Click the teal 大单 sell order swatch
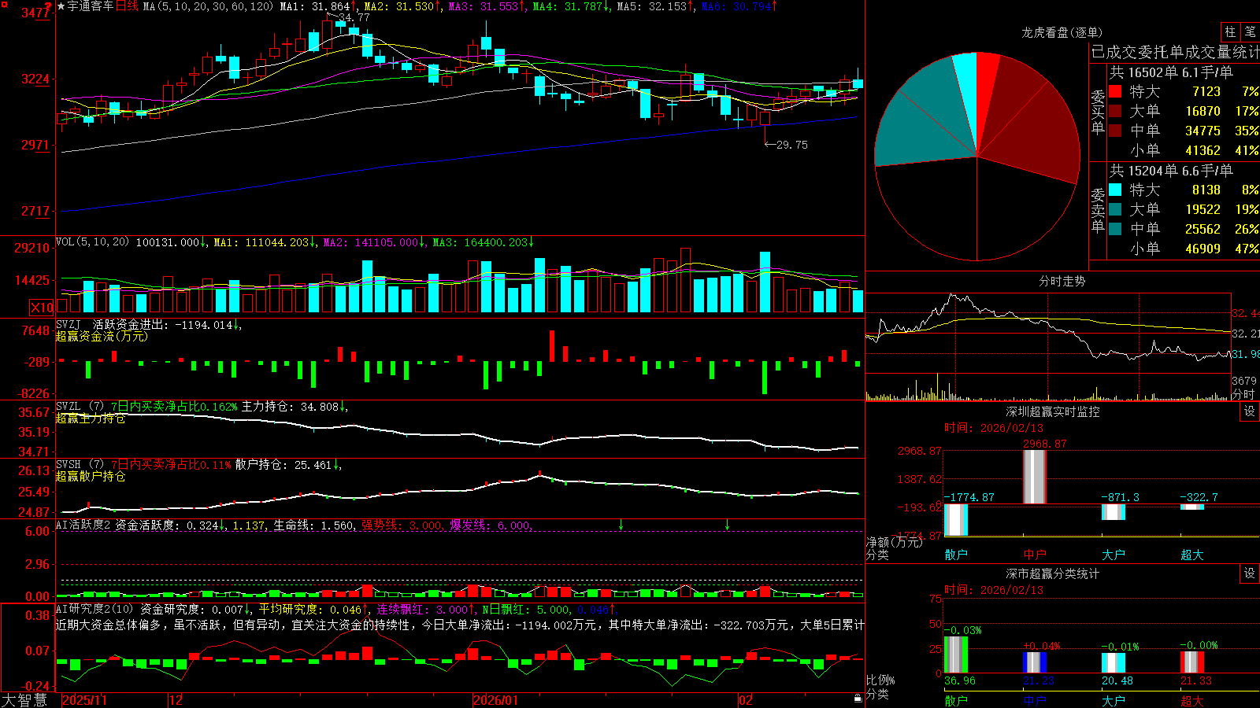This screenshot has width=1260, height=708. tap(1115, 209)
